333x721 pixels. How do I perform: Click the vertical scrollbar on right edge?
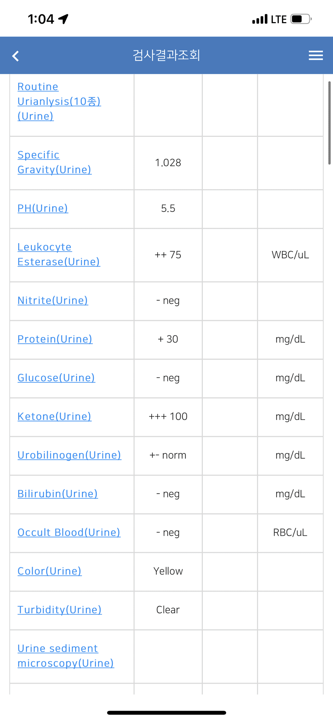click(x=329, y=123)
